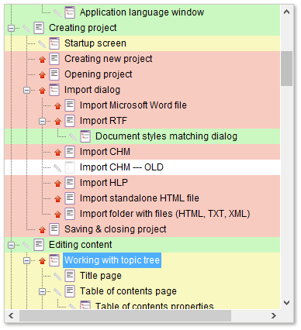Collapse the Import dialog node
301x330 pixels.
coord(26,90)
